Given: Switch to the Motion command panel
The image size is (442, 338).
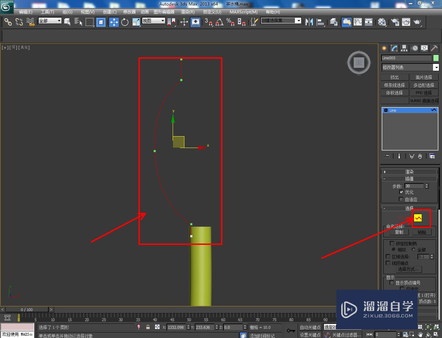Looking at the screenshot, I should 415,48.
